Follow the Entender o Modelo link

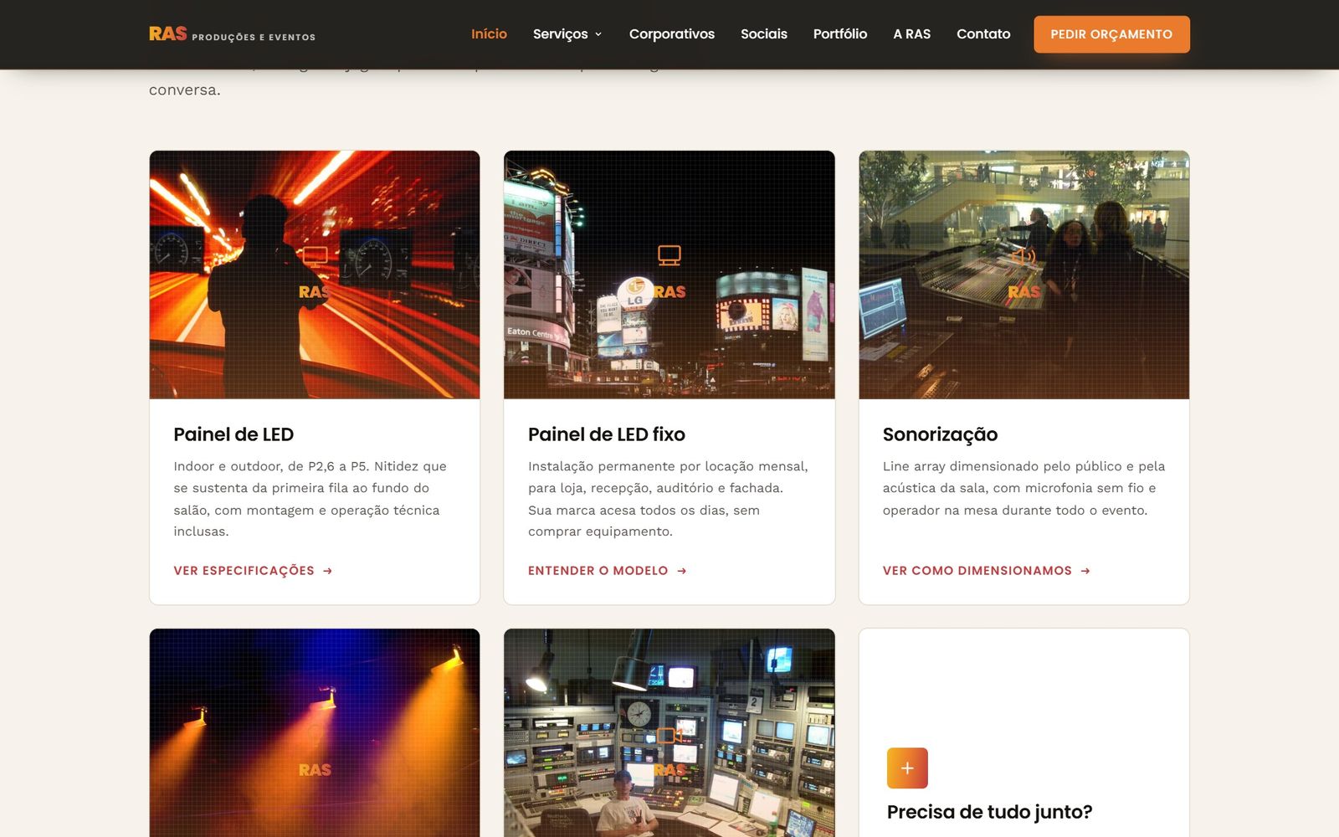[608, 571]
